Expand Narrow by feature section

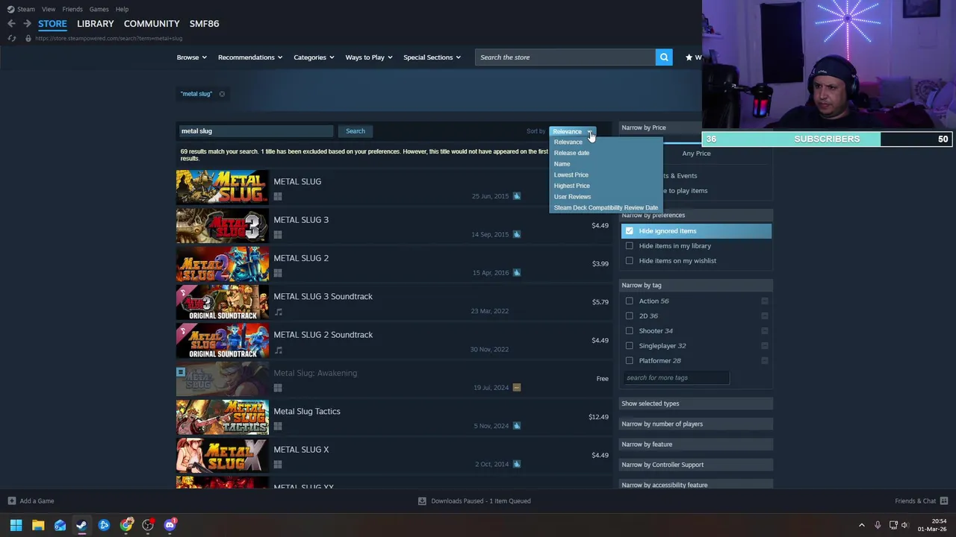[696, 445]
